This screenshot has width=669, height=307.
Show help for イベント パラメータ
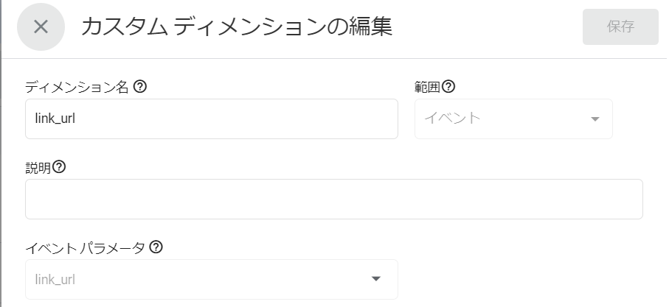click(x=156, y=247)
